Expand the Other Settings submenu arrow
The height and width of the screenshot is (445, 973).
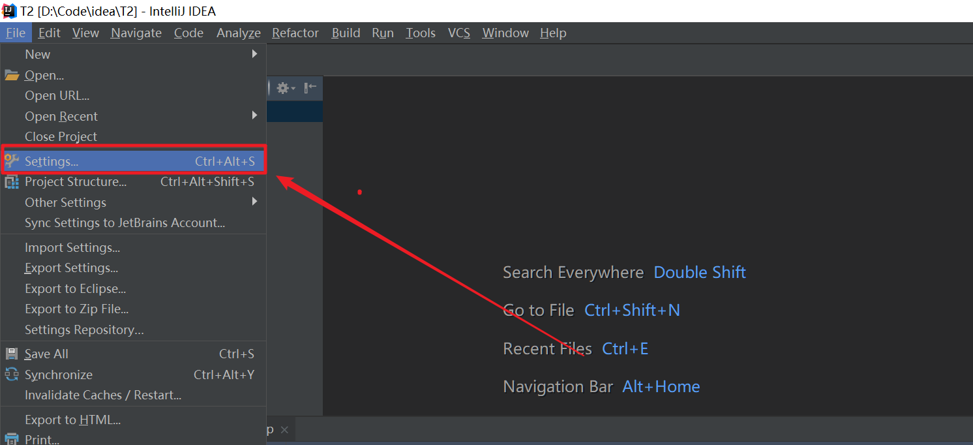pos(255,202)
